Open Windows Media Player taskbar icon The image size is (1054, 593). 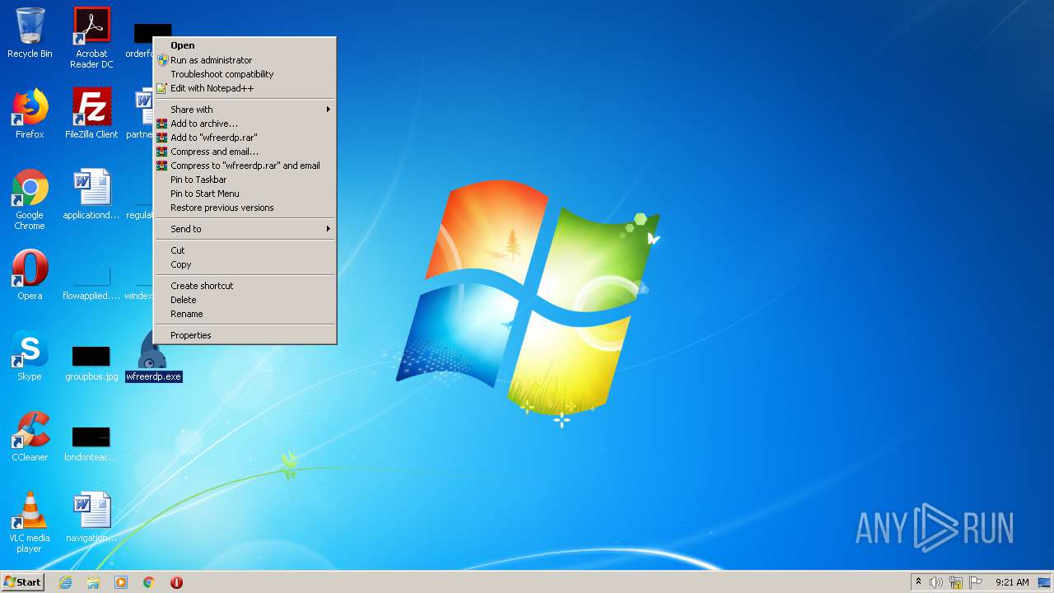click(121, 582)
